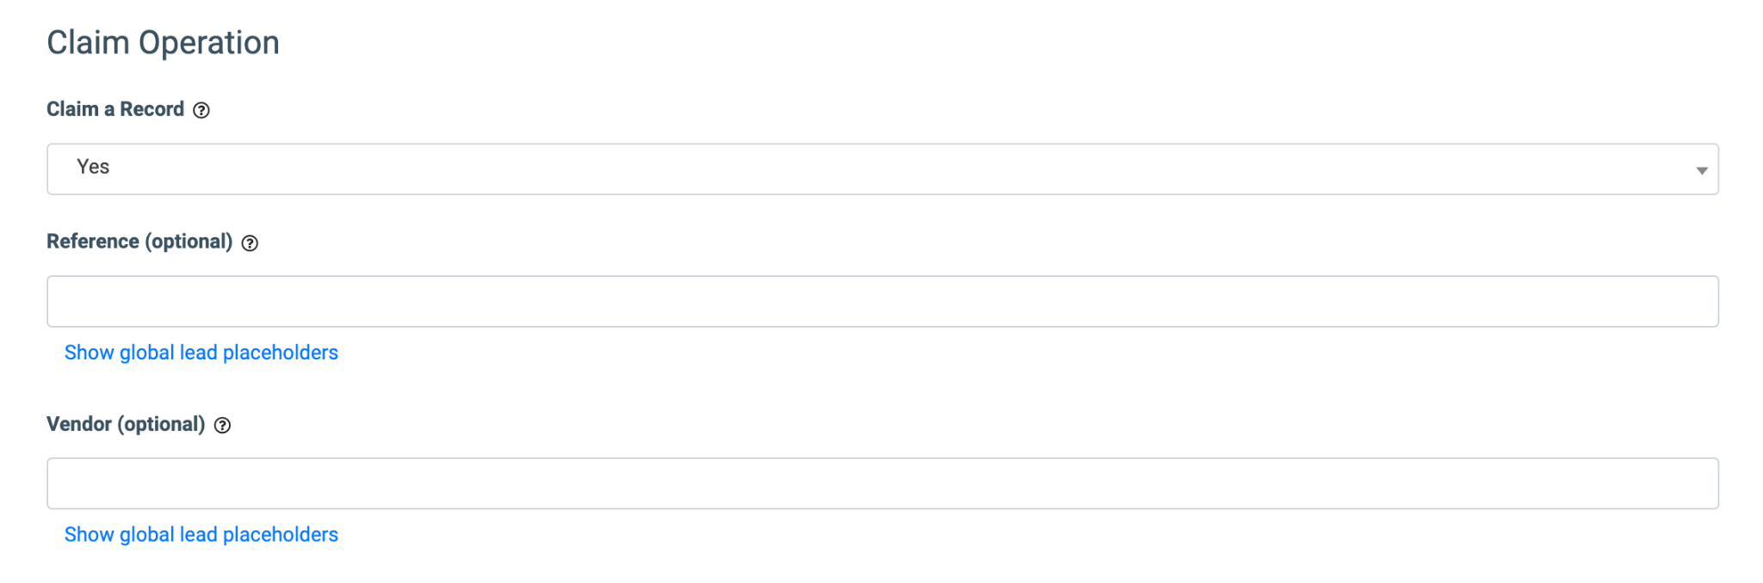Click the "Reference (optional)" field label

[x=139, y=242]
